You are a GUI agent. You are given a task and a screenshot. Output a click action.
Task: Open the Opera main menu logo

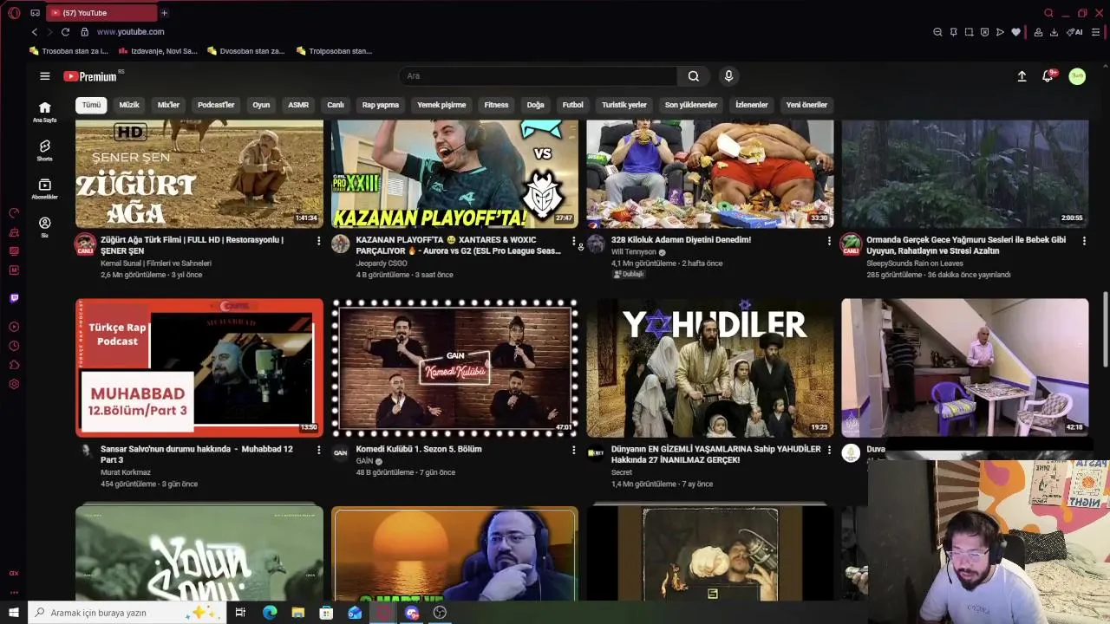pyautogui.click(x=14, y=13)
